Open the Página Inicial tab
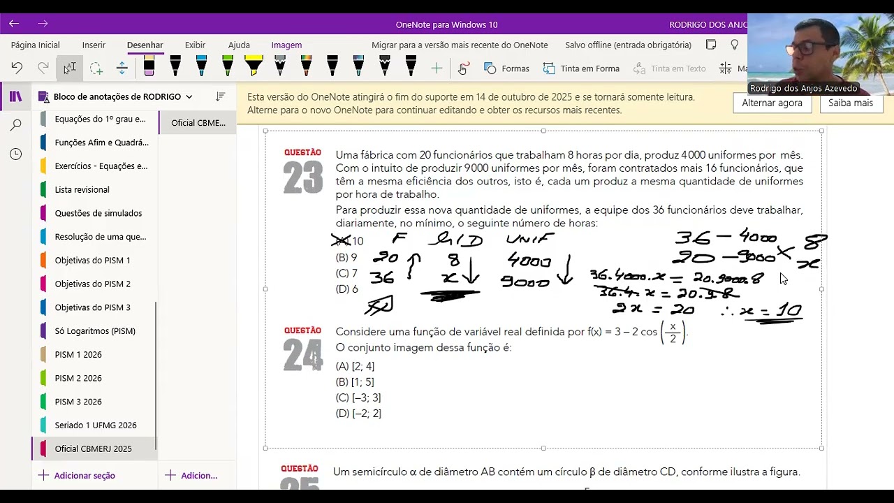Screen dimensions: 894x503 35,45
